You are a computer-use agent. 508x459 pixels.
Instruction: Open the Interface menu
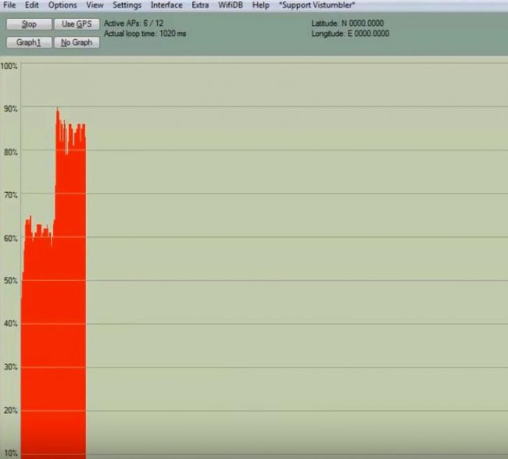tap(166, 5)
